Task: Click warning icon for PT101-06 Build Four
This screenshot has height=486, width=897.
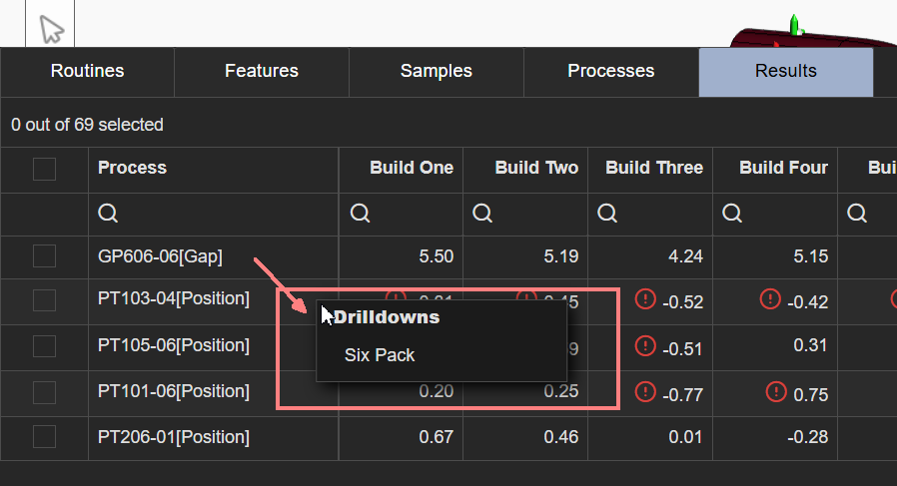Action: (x=777, y=392)
